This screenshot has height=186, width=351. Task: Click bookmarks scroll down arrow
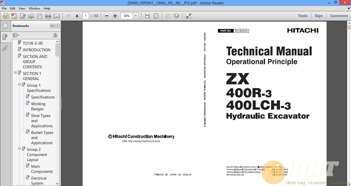click(x=57, y=184)
